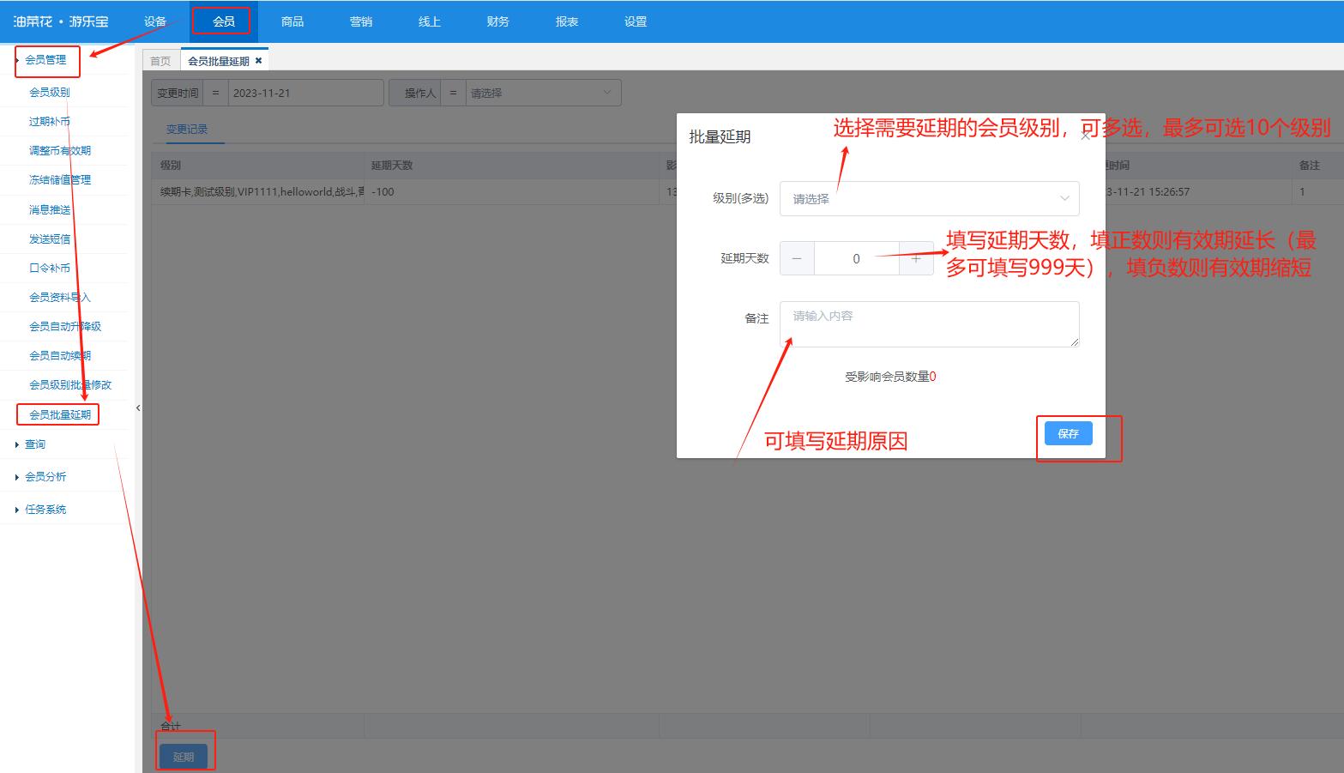Screen dimensions: 1344x773
Task: Open 过期补币 in the sidebar
Action: [50, 121]
